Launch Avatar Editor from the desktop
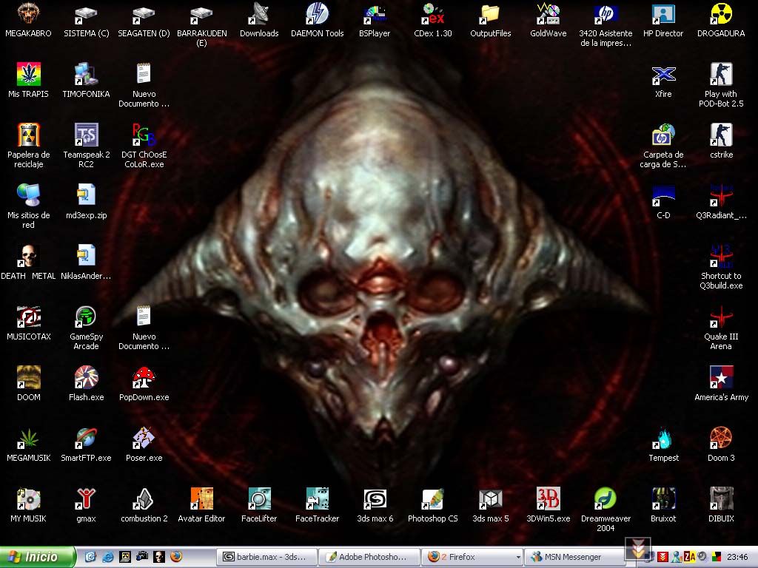The image size is (758, 568). click(x=201, y=498)
